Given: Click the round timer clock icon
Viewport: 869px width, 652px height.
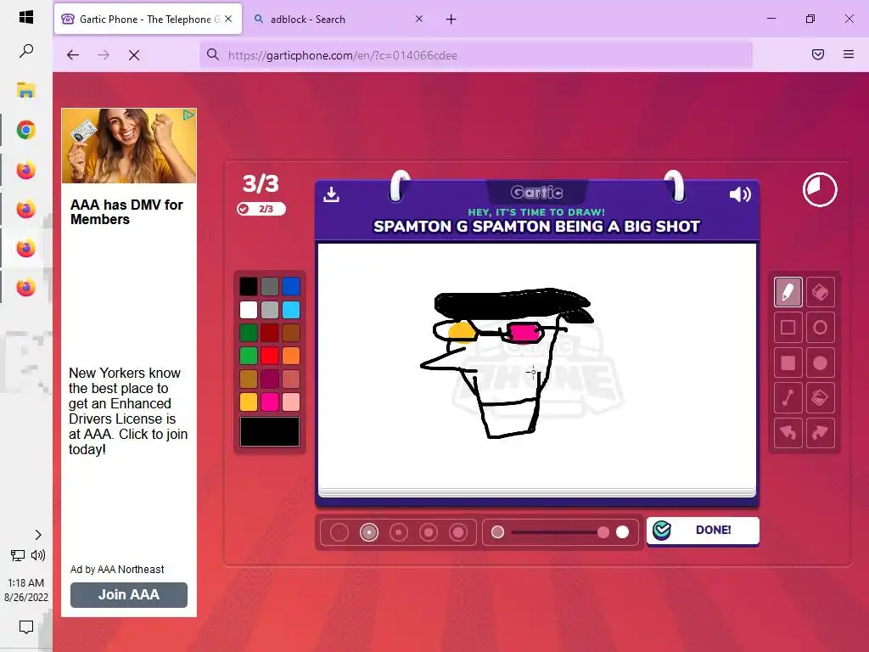Looking at the screenshot, I should tap(820, 189).
